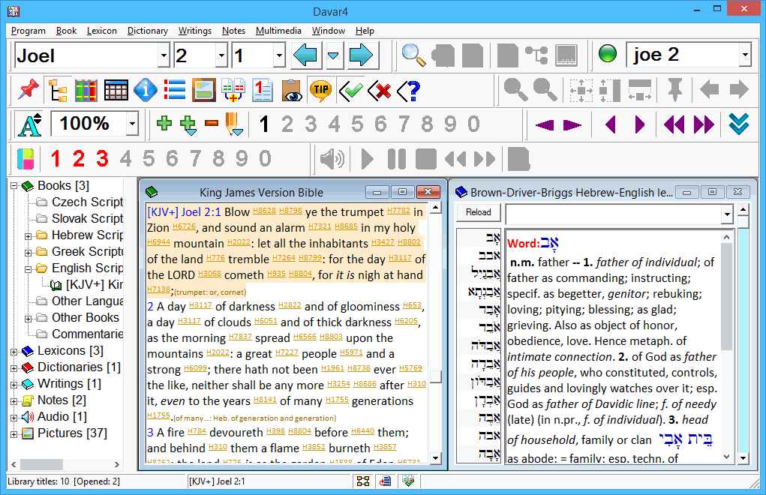Screen dimensions: 766x495
Task: Open the Multimedia menu
Action: click(x=278, y=31)
